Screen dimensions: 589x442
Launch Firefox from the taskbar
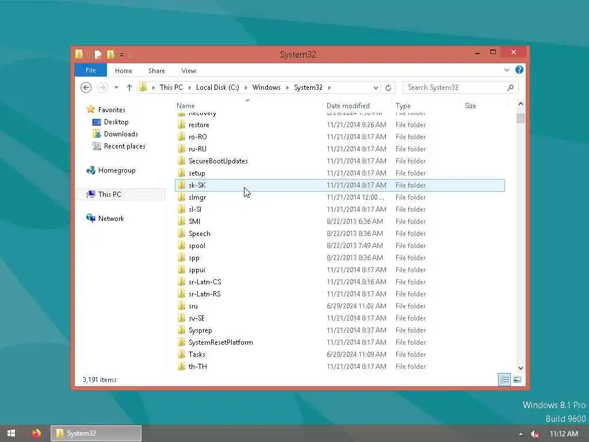36,433
